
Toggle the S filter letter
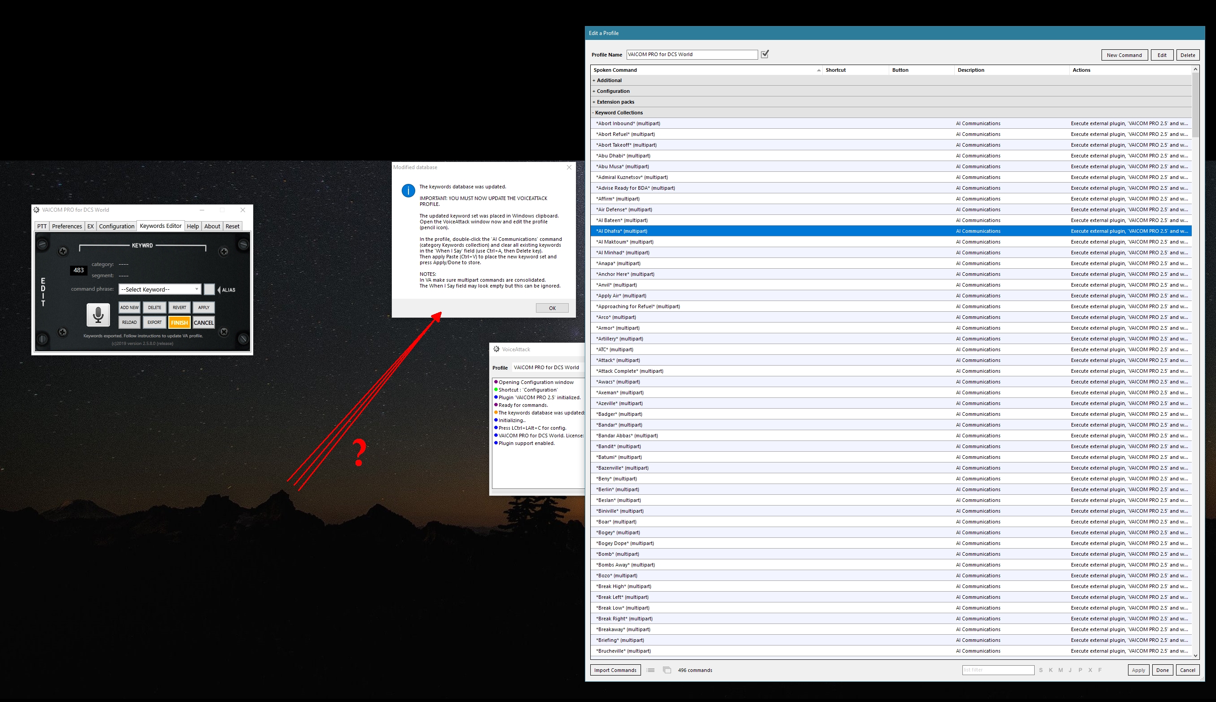[1041, 670]
